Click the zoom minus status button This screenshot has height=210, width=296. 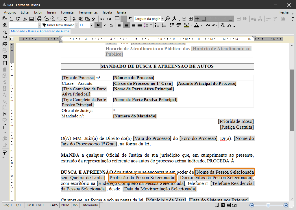pyautogui.click(x=251, y=205)
